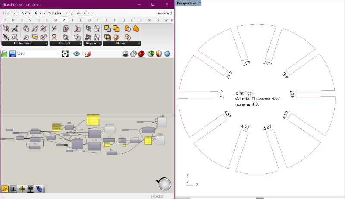Open the Help menu
Image resolution: width=345 pixels, height=199 pixels.
point(69,13)
